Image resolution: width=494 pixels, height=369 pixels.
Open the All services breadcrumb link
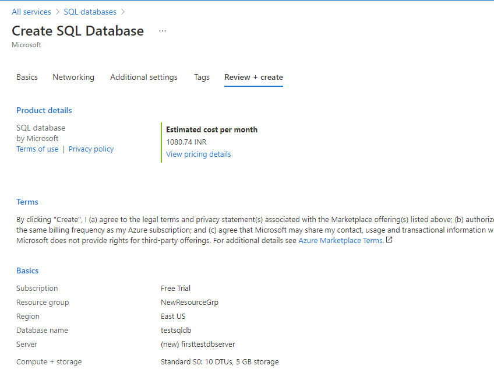[x=31, y=12]
